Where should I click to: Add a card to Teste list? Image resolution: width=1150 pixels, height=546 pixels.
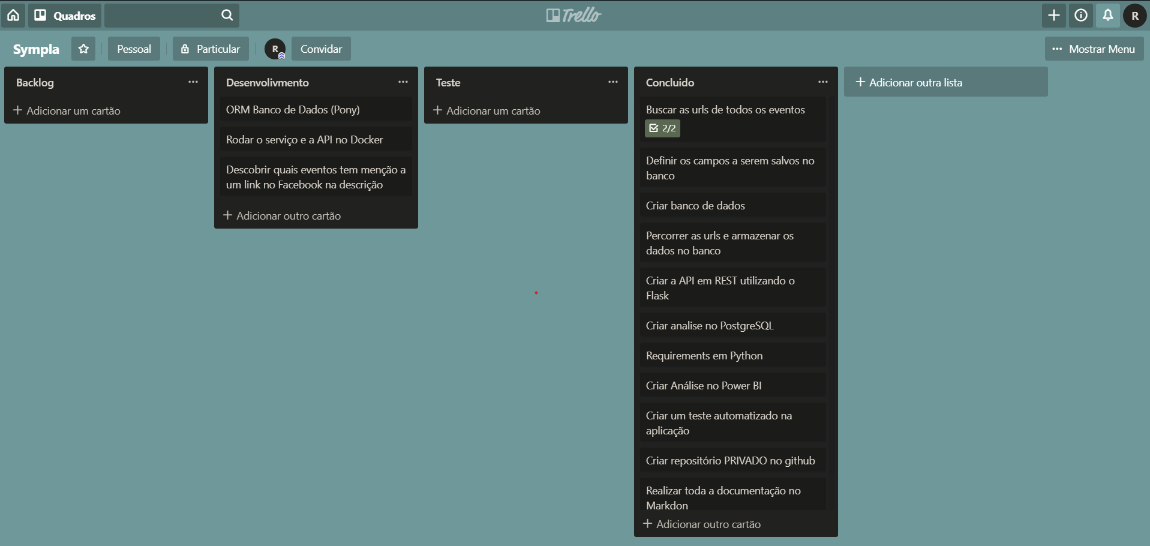(487, 110)
